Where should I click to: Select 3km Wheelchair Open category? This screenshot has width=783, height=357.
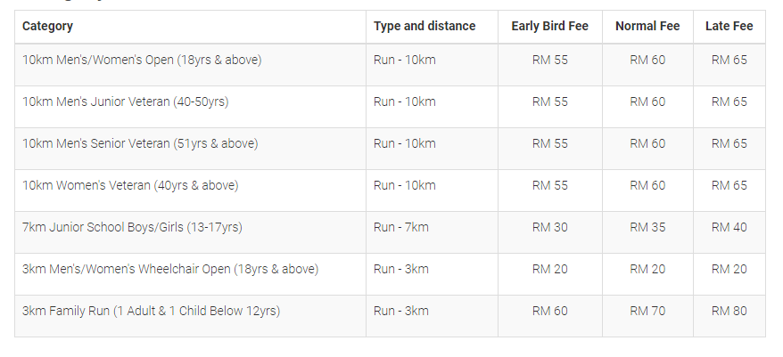(x=170, y=269)
